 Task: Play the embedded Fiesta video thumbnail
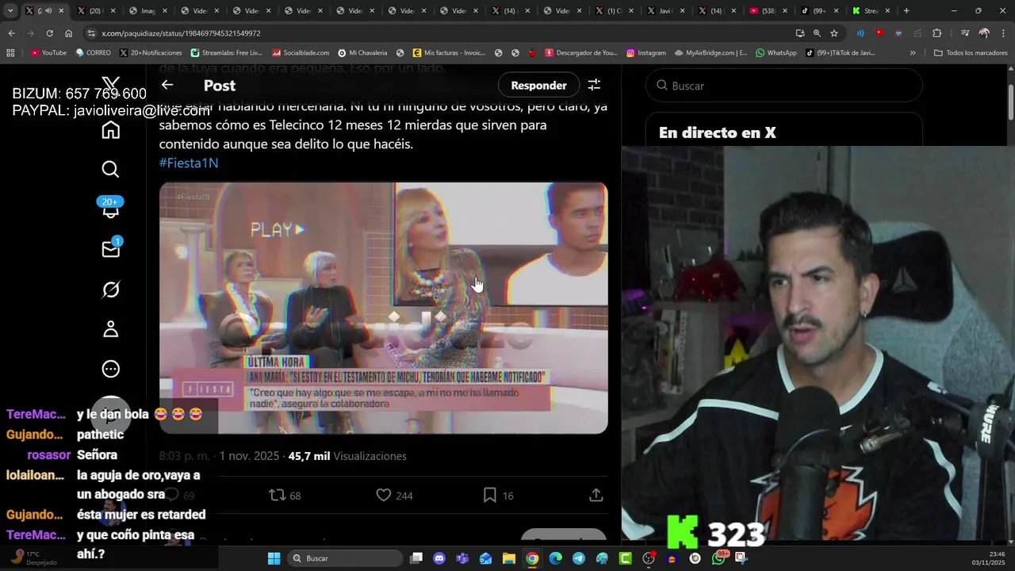tap(384, 308)
